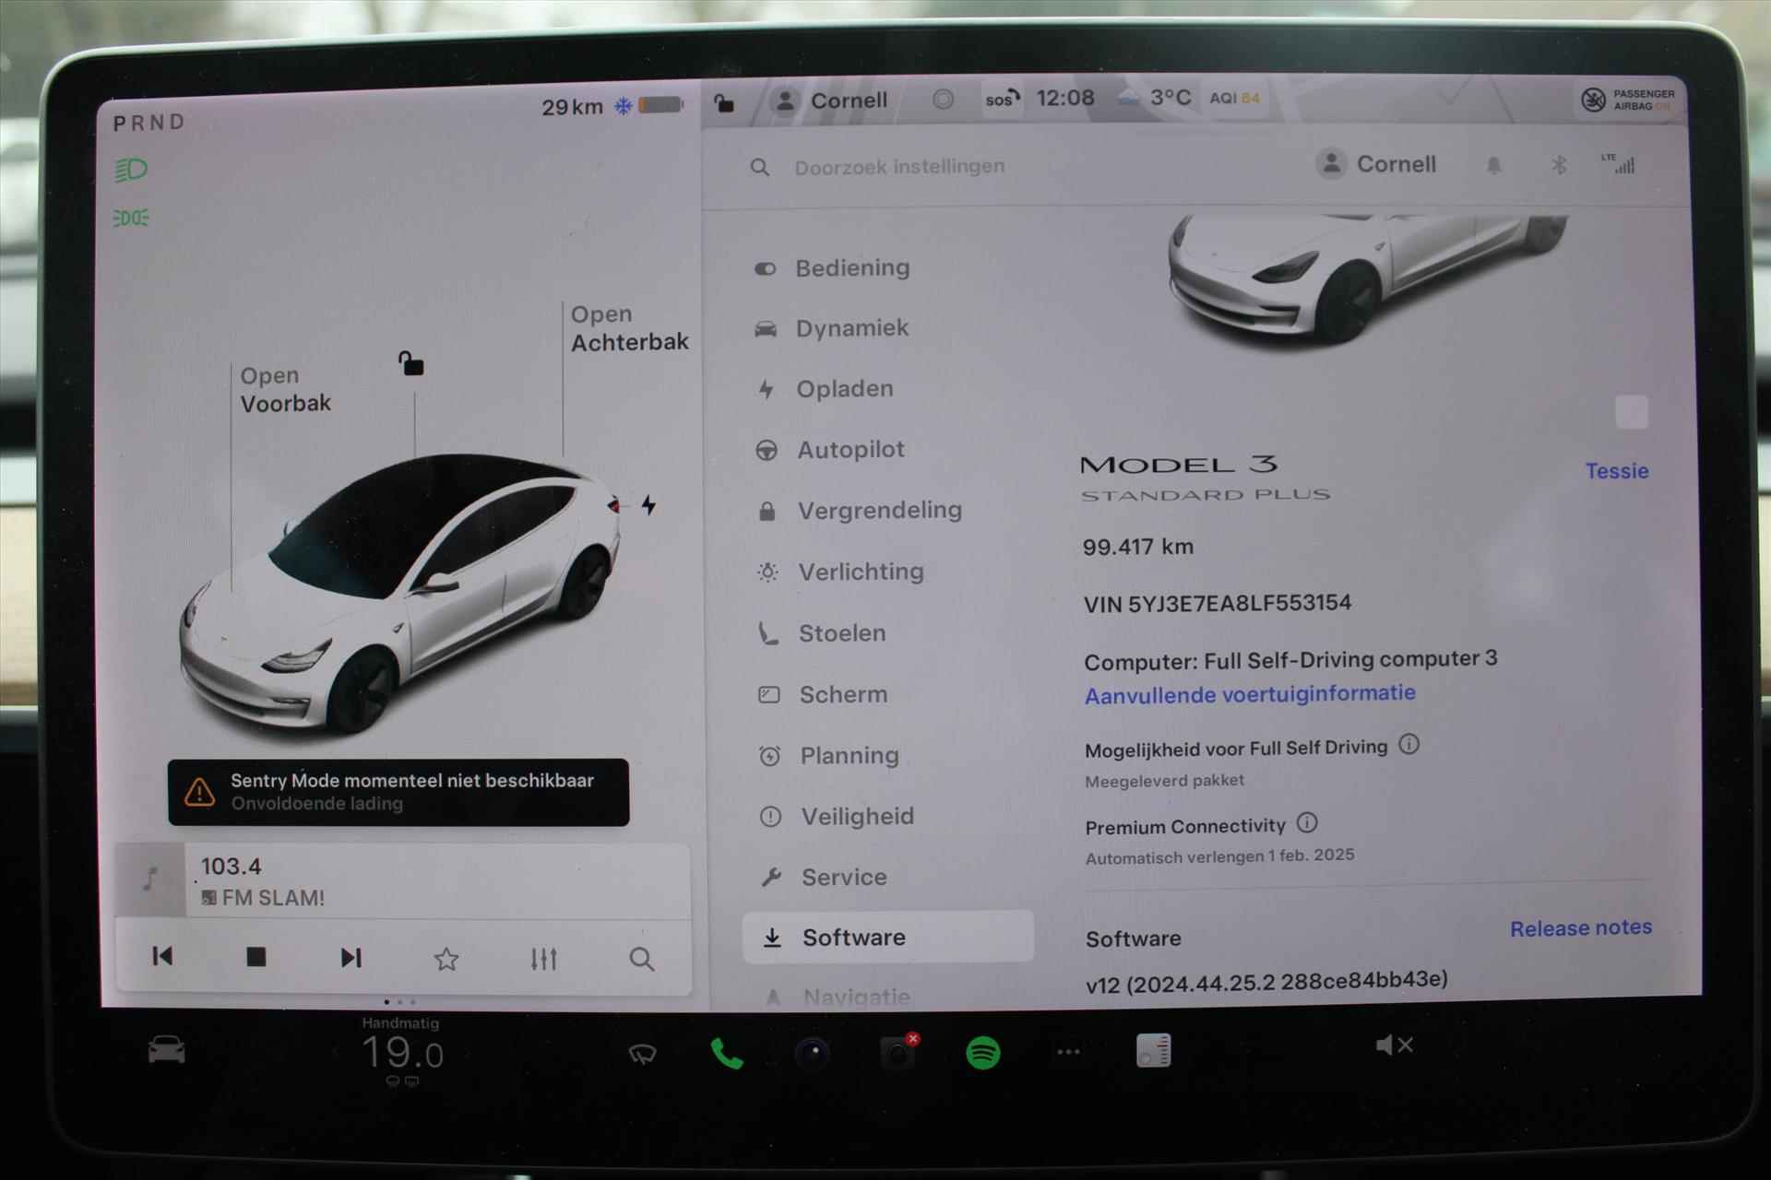The height and width of the screenshot is (1180, 1771).
Task: Tap the 3°C outside temperature display
Action: 1171,98
